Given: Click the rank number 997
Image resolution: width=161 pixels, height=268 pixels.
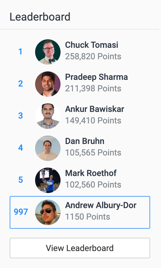Looking at the screenshot, I should tap(21, 212).
